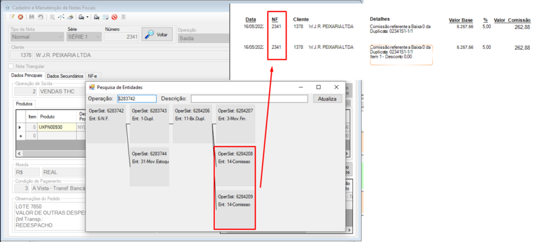Click the horizontal scrollbar right arrow
Screen dimensions: 538x242
pyautogui.click(x=349, y=231)
